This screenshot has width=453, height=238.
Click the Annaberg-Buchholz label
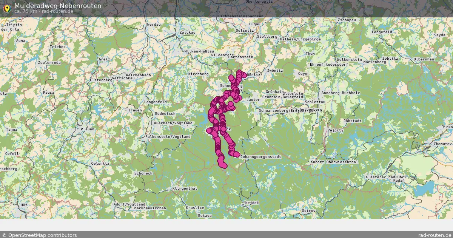click(341, 93)
